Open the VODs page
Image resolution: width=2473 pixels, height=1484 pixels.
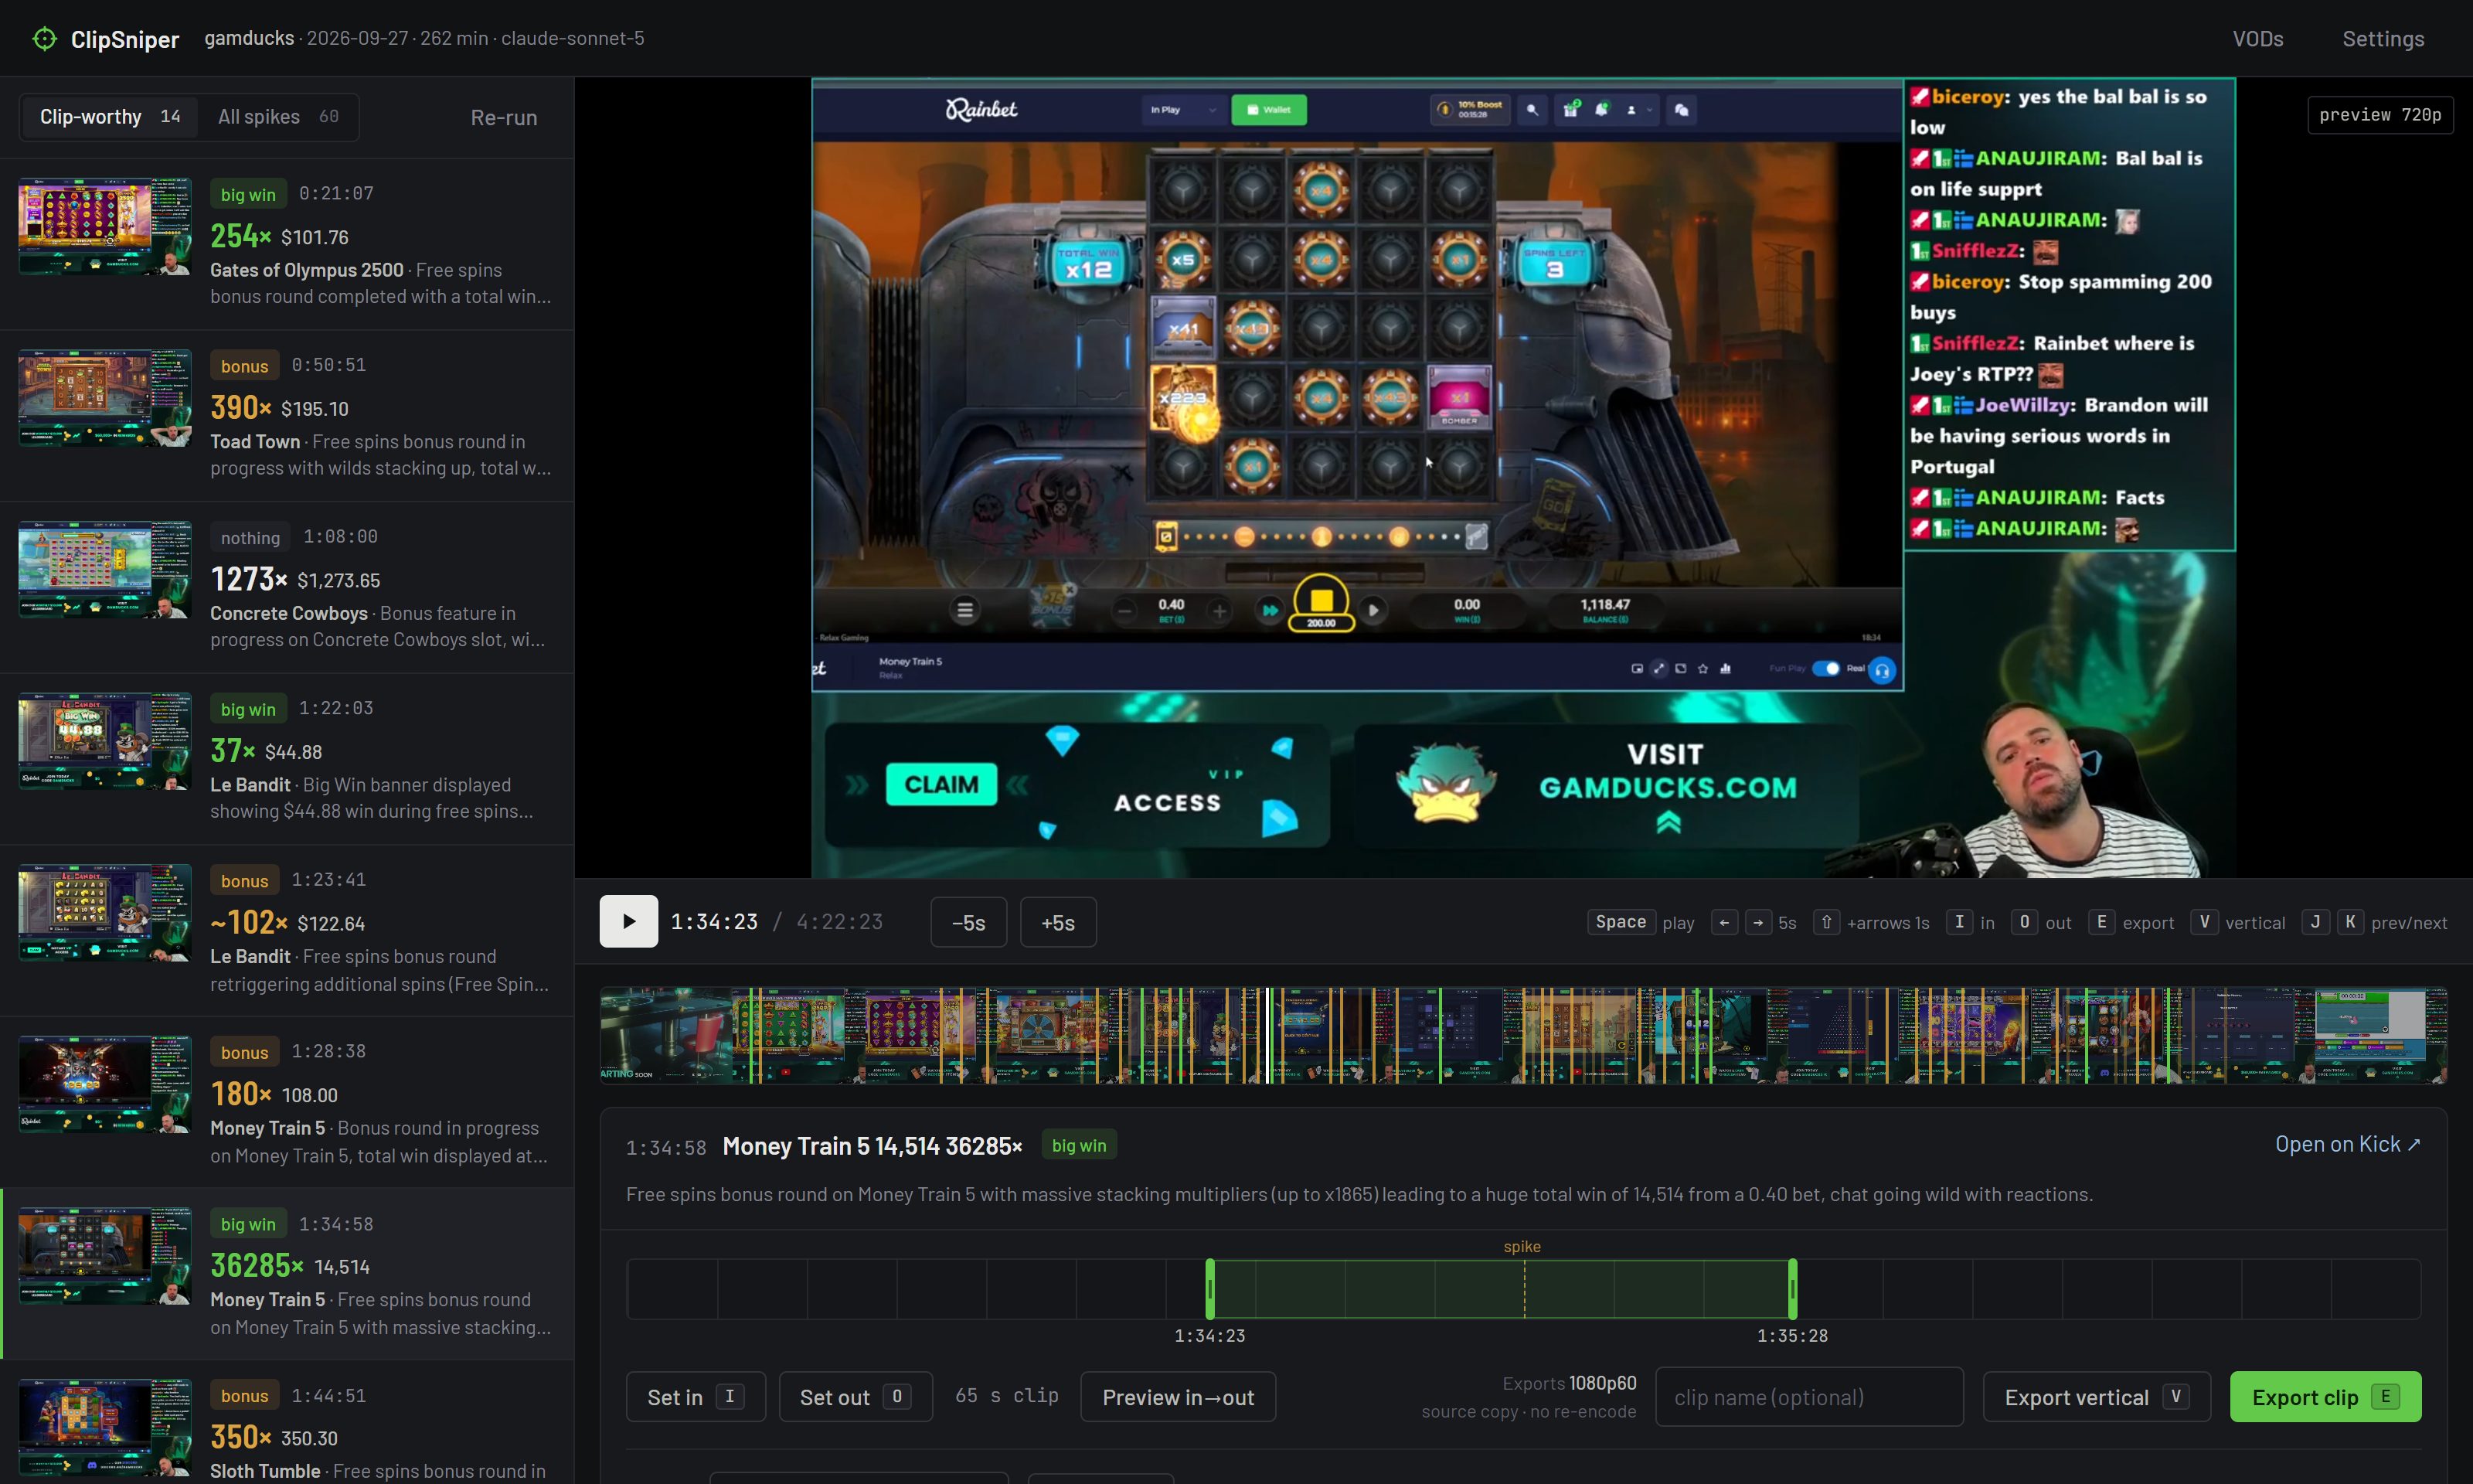[x=2258, y=39]
